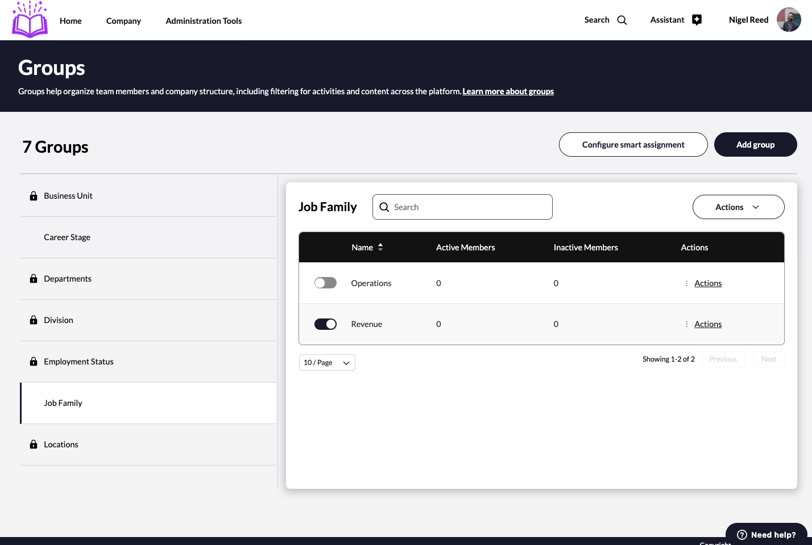Image resolution: width=812 pixels, height=545 pixels.
Task: Click the sort arrows next to Name column
Action: click(380, 248)
